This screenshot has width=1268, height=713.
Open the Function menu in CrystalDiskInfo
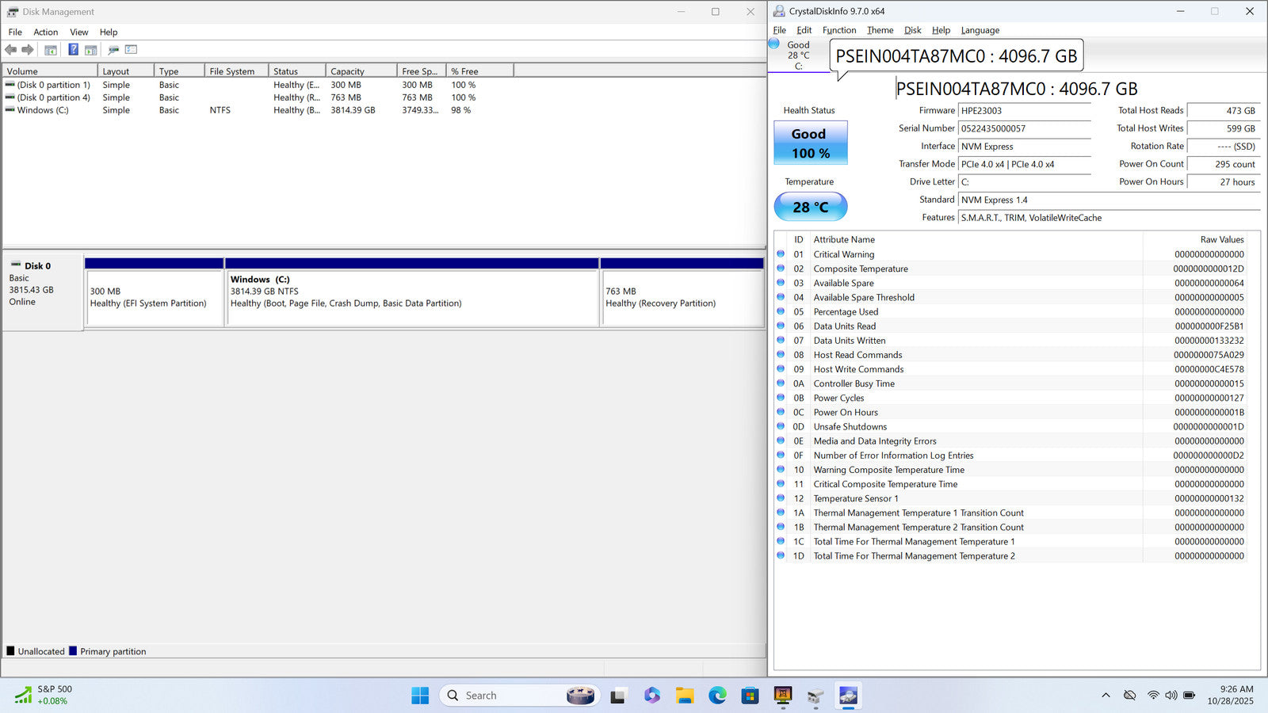[x=838, y=30]
